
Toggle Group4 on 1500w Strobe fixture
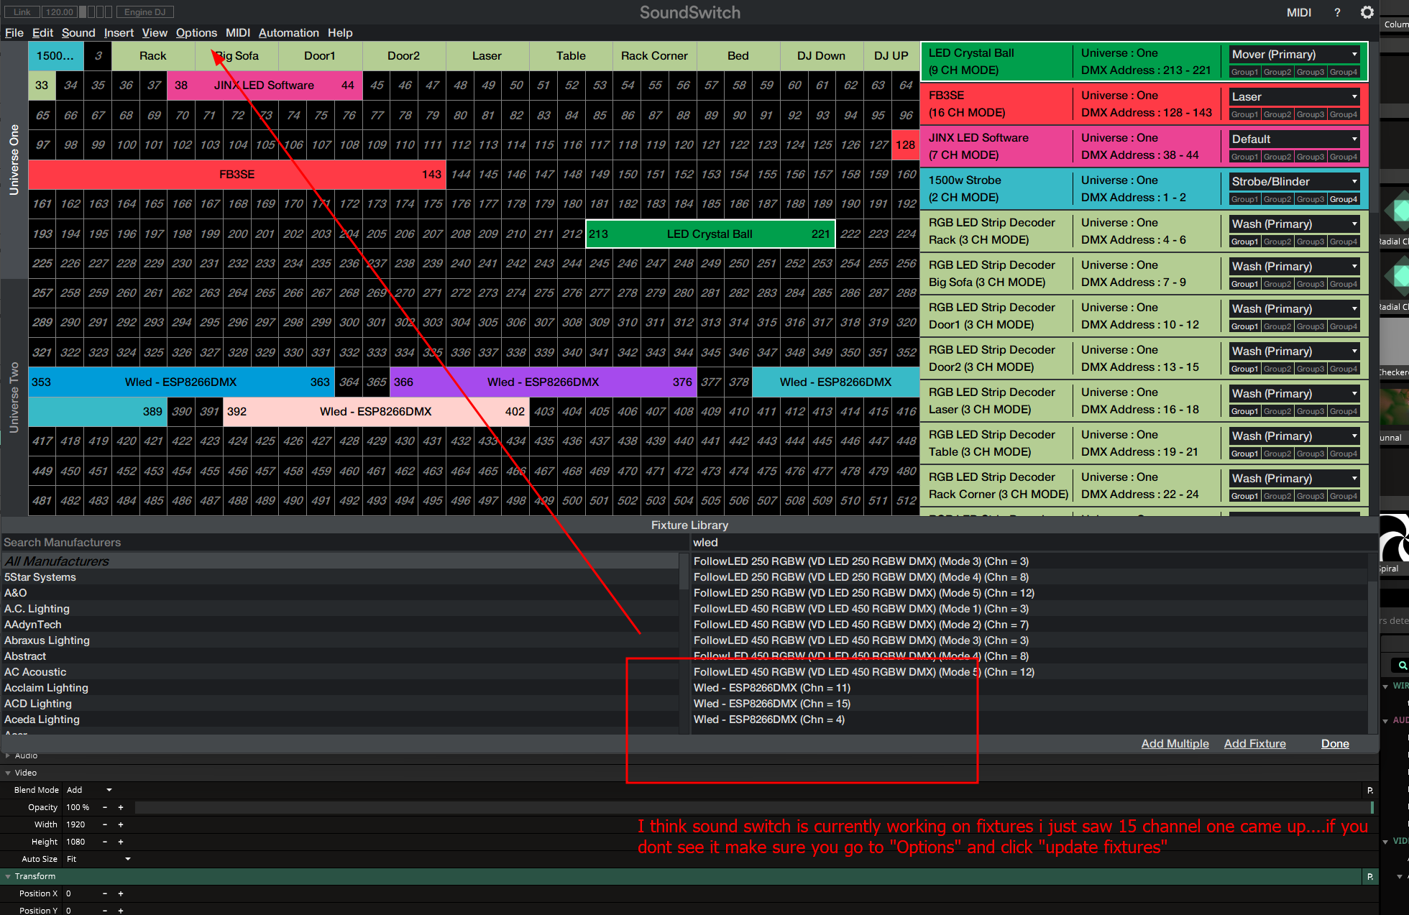tap(1343, 199)
